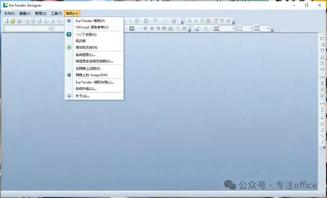Image resolution: width=327 pixels, height=198 pixels.
Task: Click the database cylinder toolbar icon
Action: tap(33, 21)
